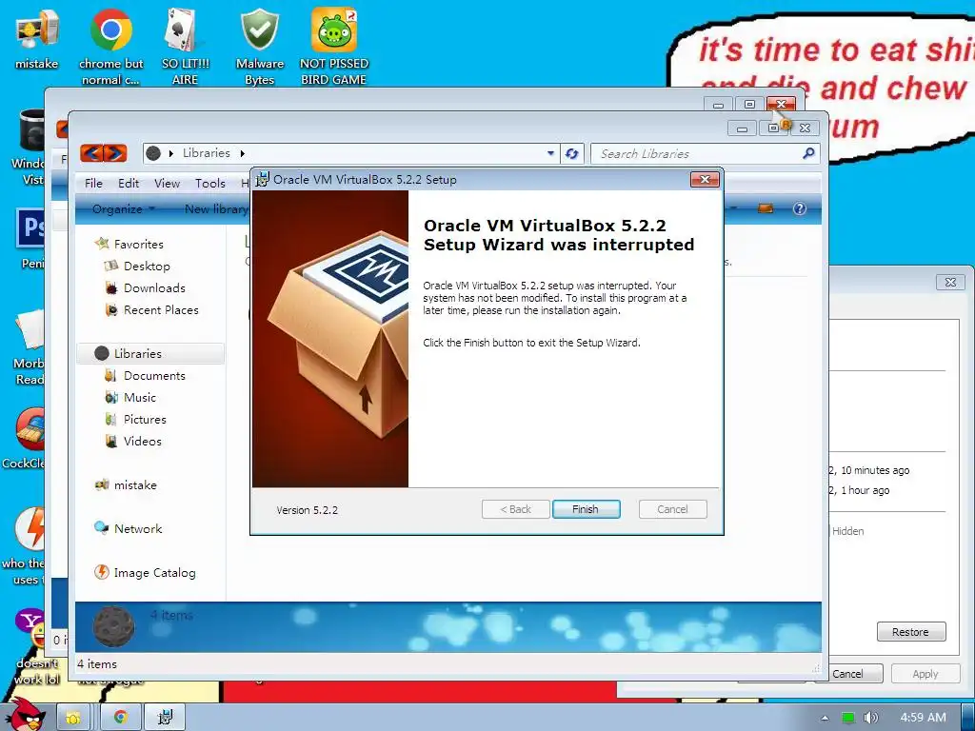
Task: Click the green tray status icon
Action: coord(848,718)
